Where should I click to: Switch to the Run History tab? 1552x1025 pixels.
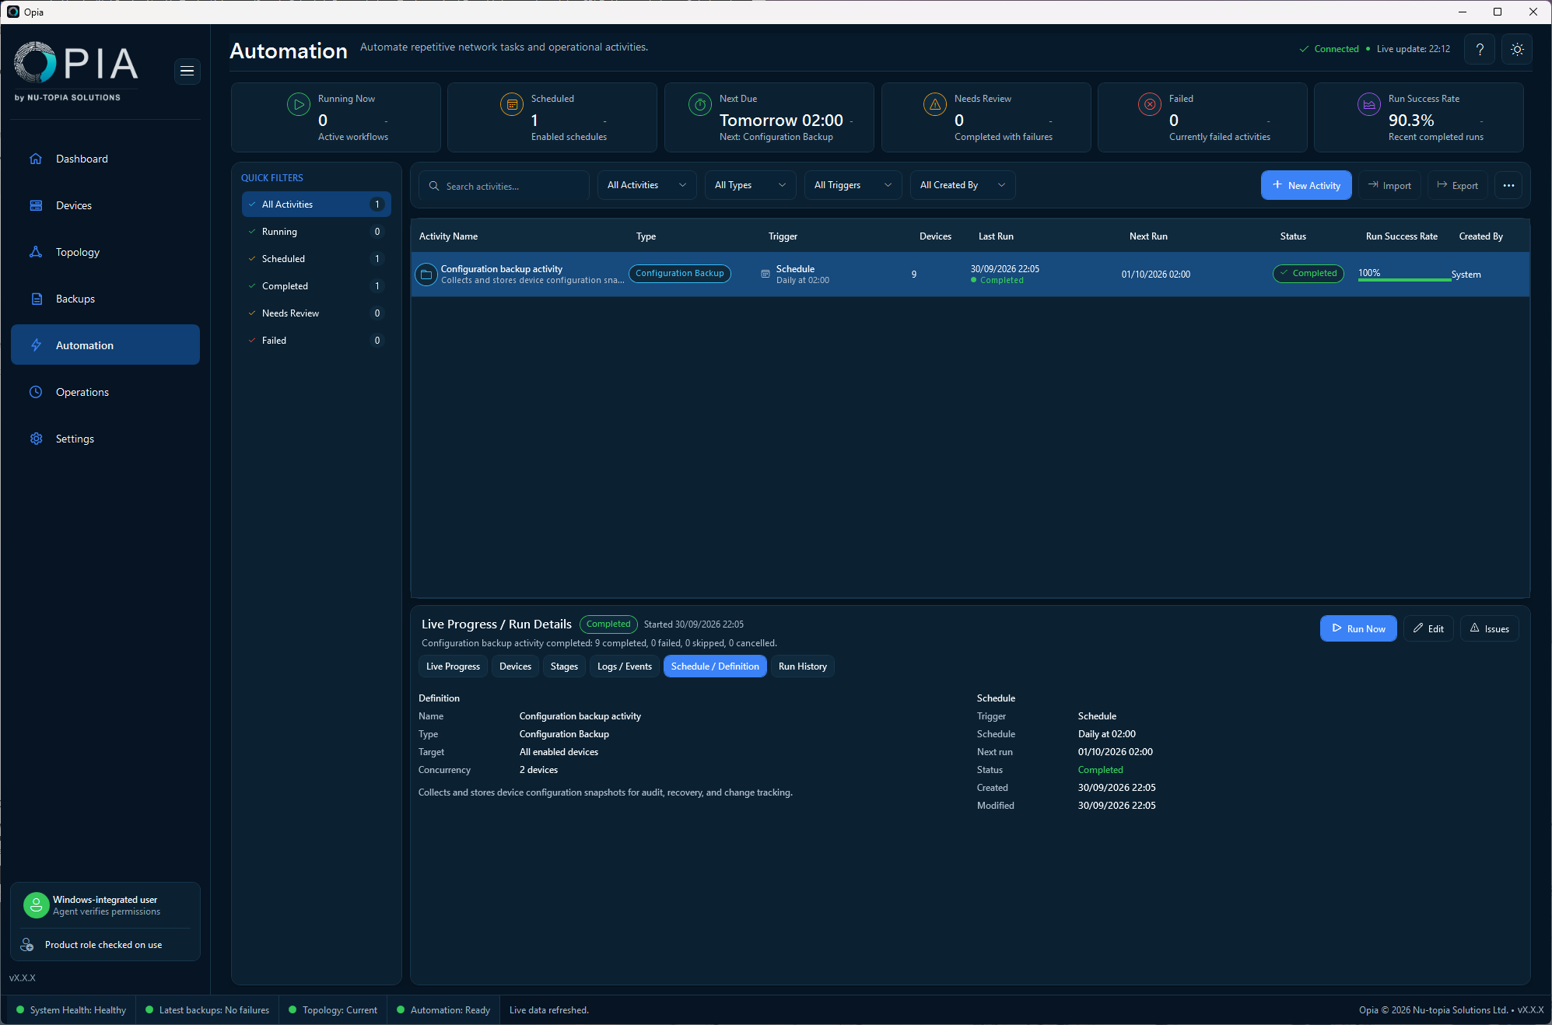802,666
